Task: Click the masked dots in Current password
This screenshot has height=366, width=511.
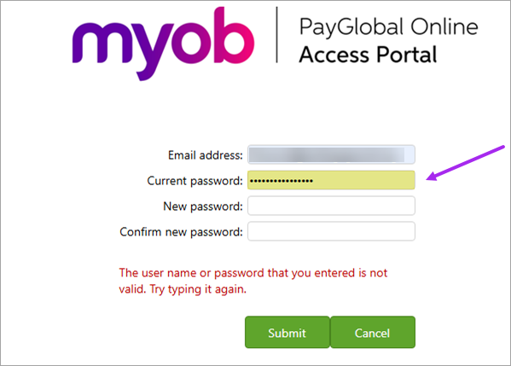Action: pyautogui.click(x=282, y=180)
